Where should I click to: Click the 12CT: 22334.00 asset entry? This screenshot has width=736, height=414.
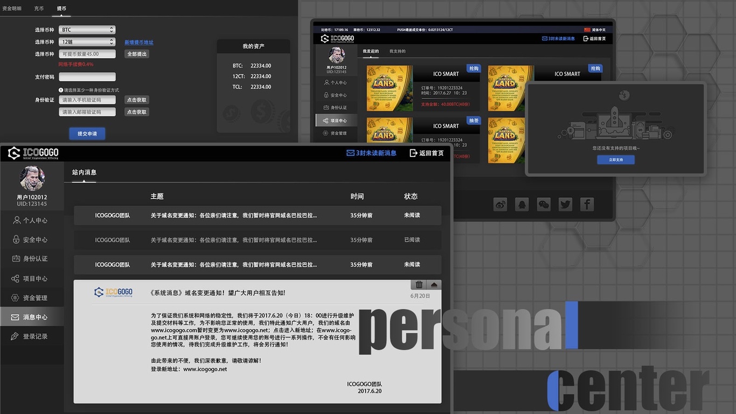pyautogui.click(x=252, y=77)
